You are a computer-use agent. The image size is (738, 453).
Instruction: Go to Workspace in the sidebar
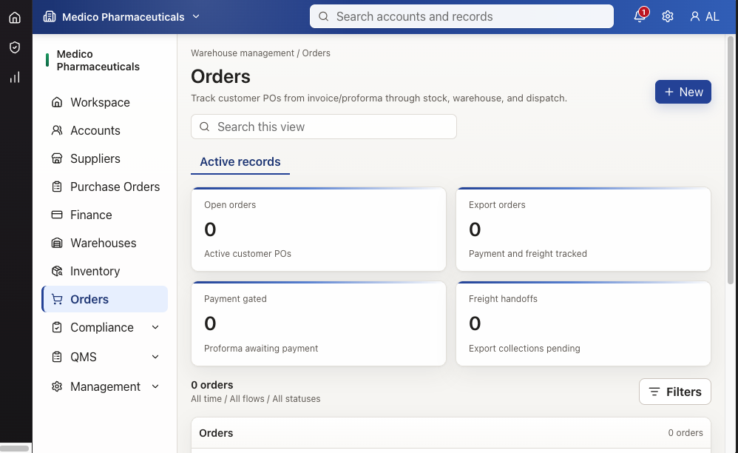click(x=104, y=102)
